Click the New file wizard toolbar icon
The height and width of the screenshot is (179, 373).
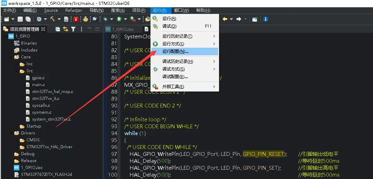[x=7, y=19]
